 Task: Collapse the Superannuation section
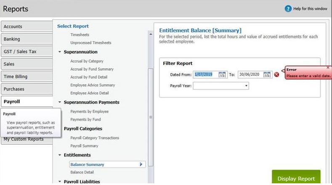tap(60, 52)
